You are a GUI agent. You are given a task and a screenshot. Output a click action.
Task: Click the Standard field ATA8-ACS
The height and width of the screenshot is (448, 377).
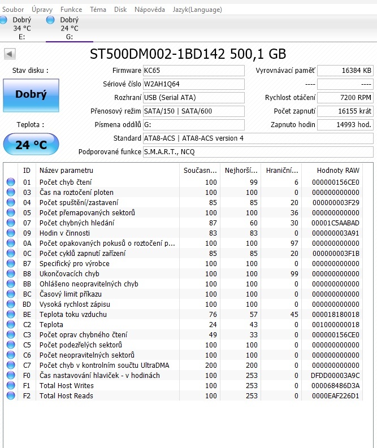pos(258,138)
